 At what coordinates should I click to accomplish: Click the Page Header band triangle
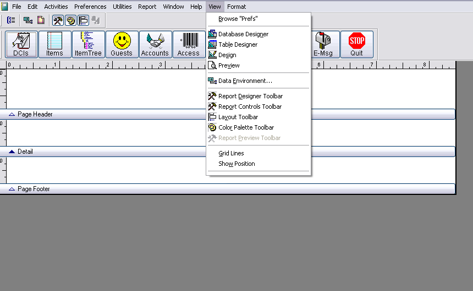[x=12, y=114]
